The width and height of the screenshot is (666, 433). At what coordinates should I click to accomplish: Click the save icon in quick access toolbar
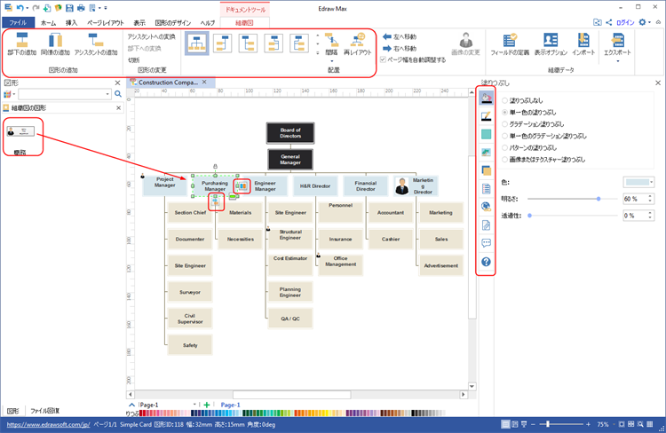point(69,8)
